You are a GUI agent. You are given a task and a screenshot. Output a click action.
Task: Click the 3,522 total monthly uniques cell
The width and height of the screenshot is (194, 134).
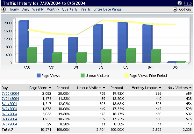click(157, 130)
